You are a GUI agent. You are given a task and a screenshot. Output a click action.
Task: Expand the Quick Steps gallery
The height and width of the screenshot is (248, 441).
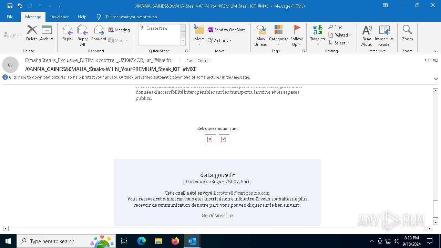[183, 42]
